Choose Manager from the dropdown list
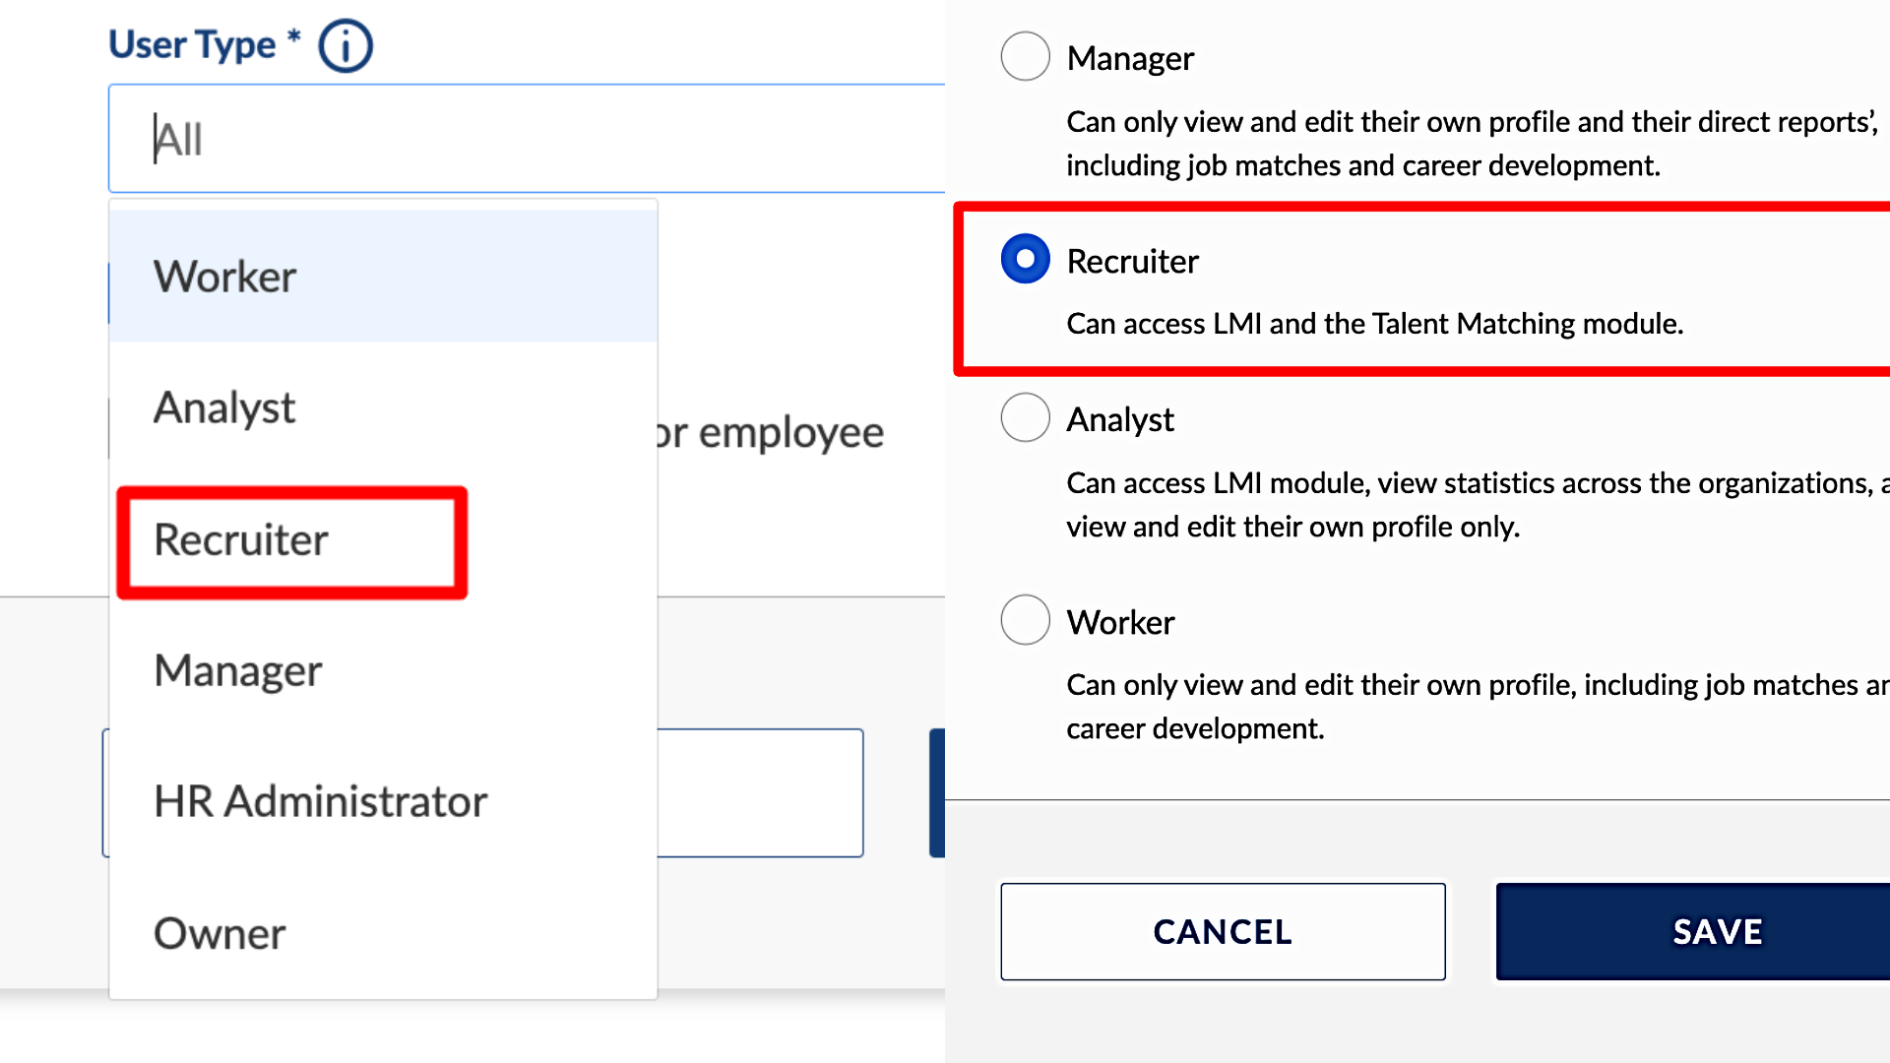Screen dimensions: 1890x1063 237,671
